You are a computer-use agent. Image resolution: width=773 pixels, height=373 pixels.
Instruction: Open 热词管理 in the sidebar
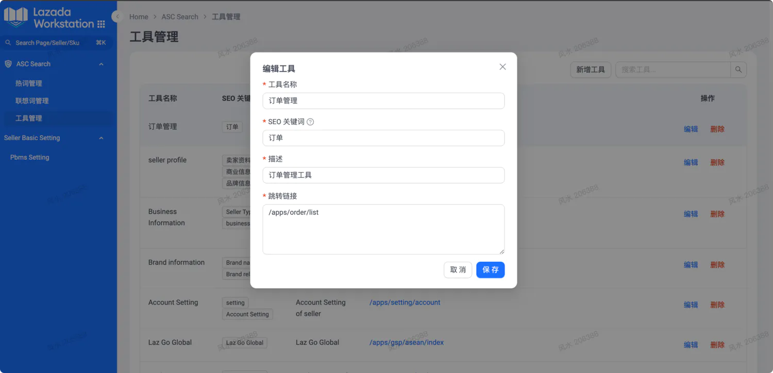[29, 83]
